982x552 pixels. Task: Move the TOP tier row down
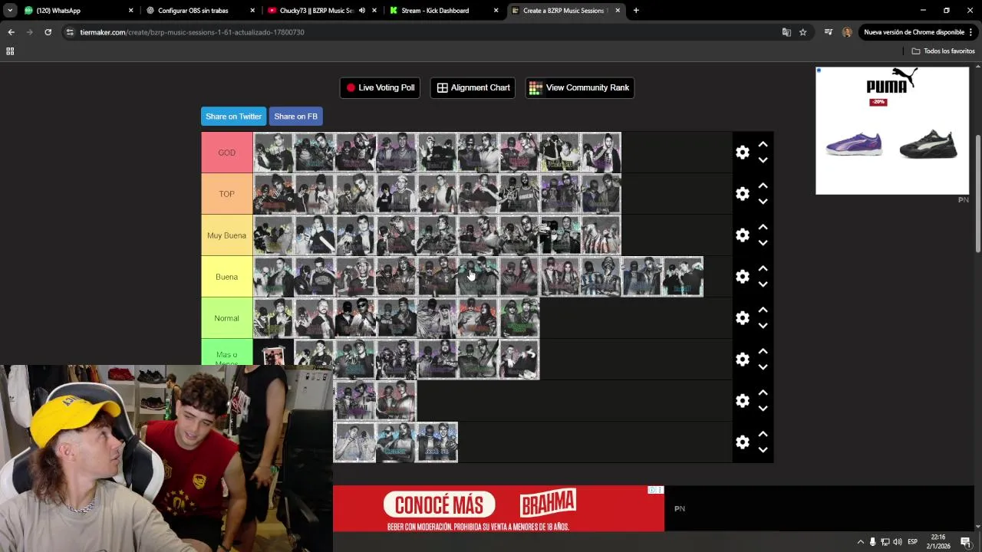pos(763,202)
